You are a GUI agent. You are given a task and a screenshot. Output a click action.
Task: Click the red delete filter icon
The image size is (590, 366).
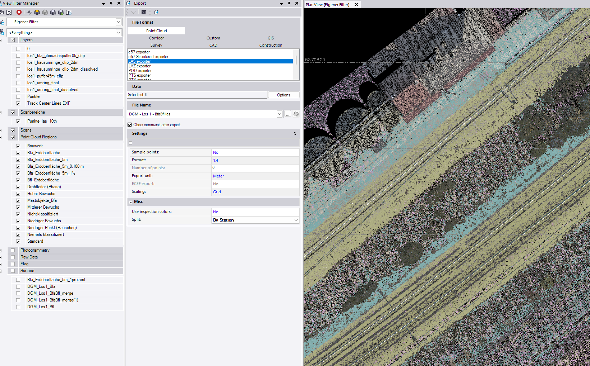pyautogui.click(x=19, y=12)
